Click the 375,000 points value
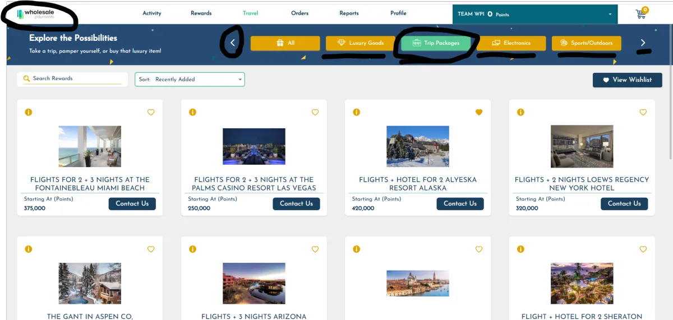 (x=35, y=208)
